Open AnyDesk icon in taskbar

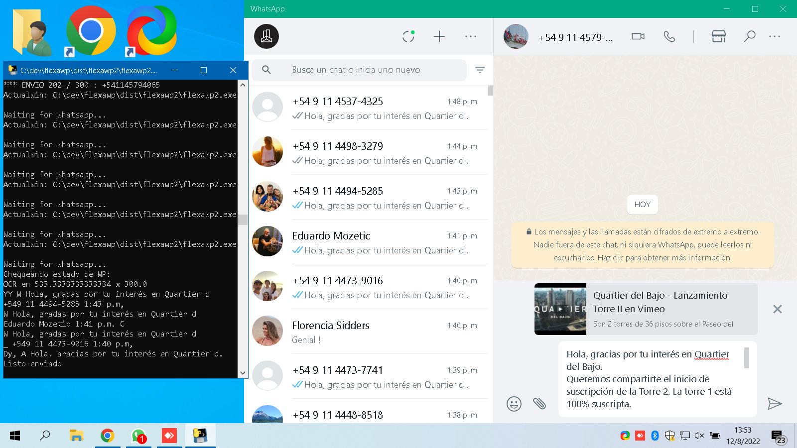pos(169,436)
